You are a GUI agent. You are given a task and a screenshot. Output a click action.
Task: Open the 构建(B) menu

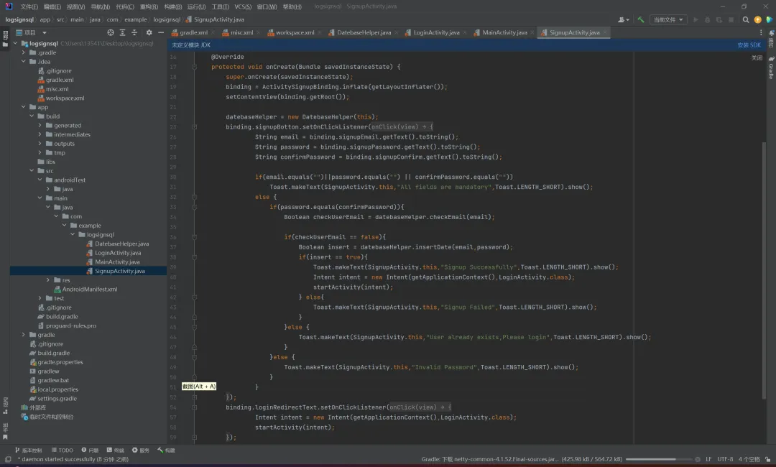coord(172,6)
